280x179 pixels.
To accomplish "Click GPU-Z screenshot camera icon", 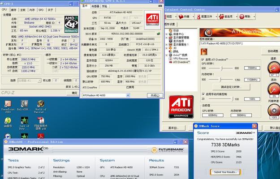I will tap(160, 6).
